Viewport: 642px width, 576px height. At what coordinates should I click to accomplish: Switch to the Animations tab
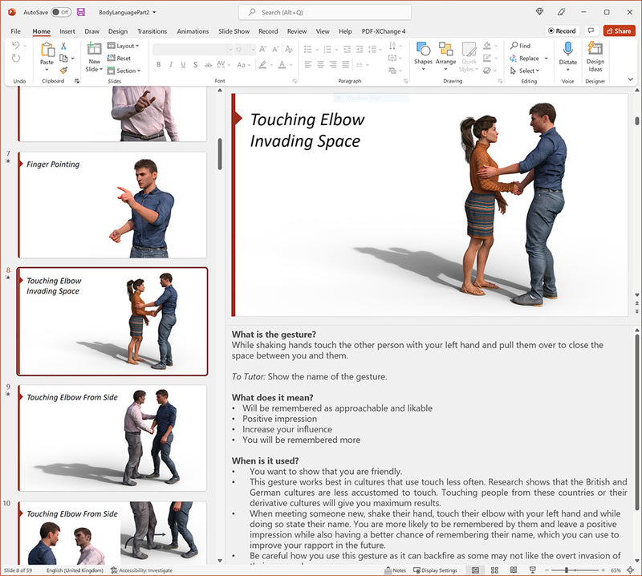192,31
